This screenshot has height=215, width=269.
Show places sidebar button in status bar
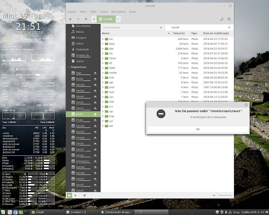point(69,195)
